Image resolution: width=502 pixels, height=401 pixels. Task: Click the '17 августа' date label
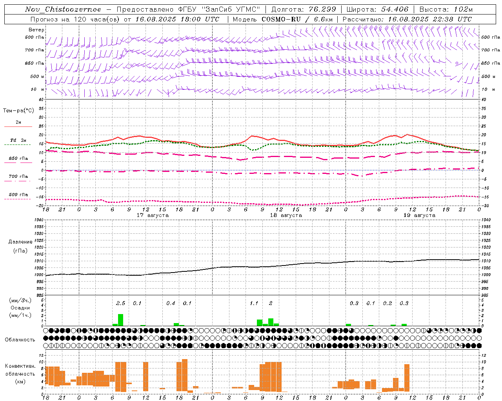(153, 215)
